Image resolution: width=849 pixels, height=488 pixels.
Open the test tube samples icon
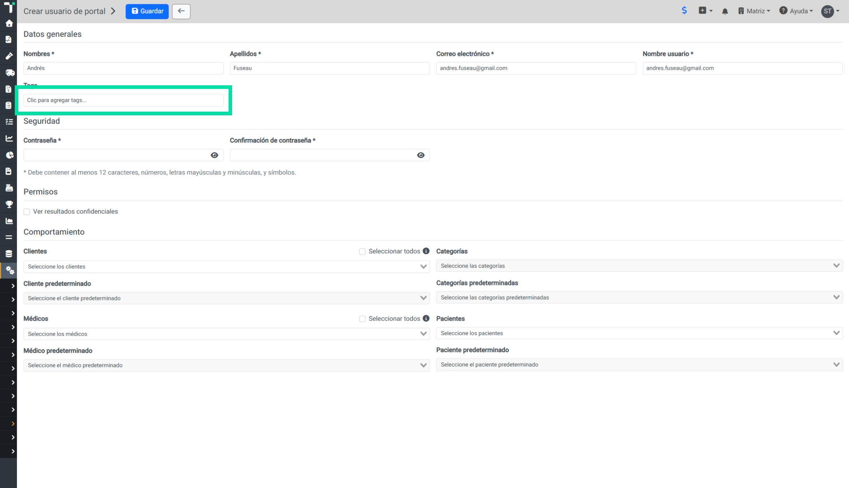(9, 56)
